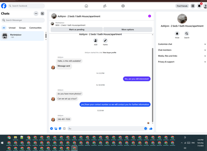This screenshot has width=207, height=151.
Task: Send a thumbs up like
Action: (151, 129)
